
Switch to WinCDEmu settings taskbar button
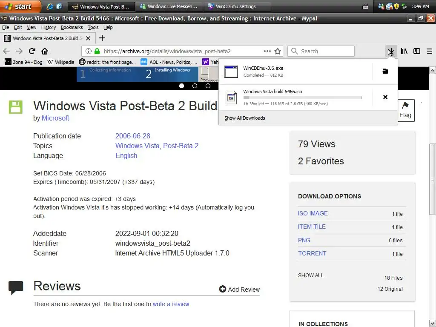coord(237,6)
